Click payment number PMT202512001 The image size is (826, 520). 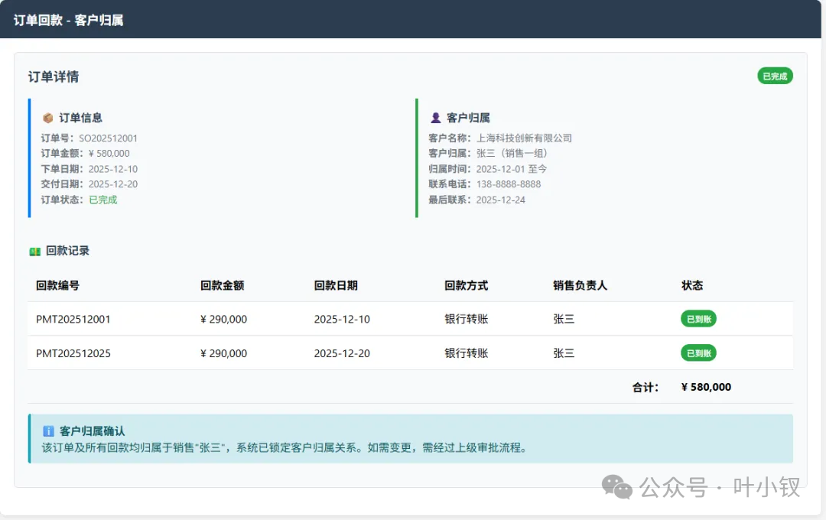pos(73,320)
